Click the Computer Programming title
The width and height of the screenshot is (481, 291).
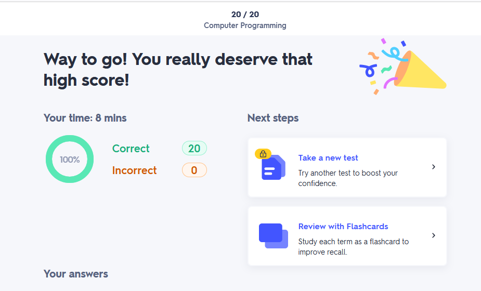(245, 25)
